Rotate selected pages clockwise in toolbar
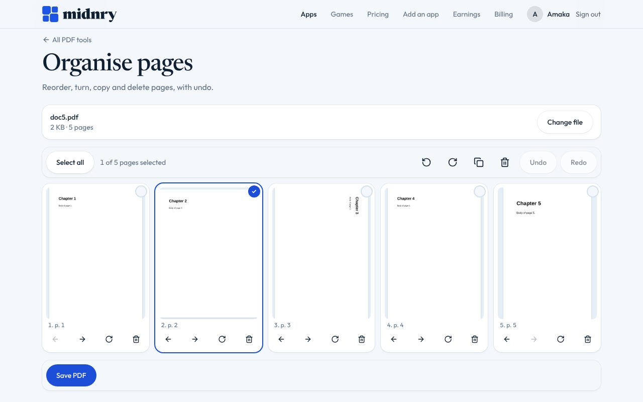The width and height of the screenshot is (643, 402). pyautogui.click(x=453, y=162)
